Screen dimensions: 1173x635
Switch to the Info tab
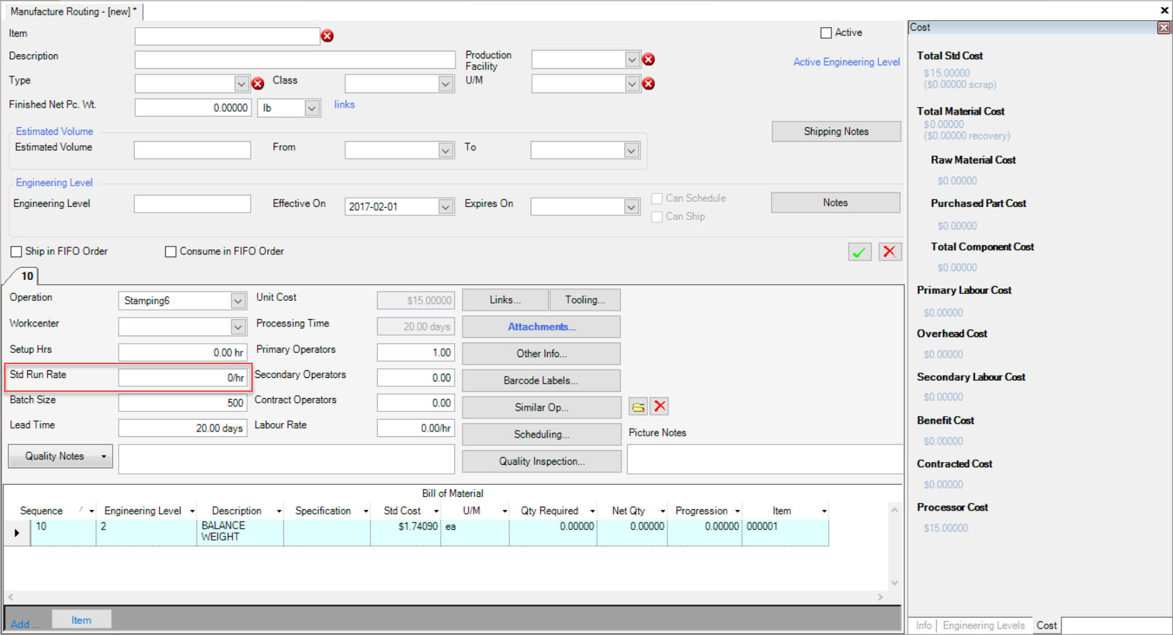[924, 625]
